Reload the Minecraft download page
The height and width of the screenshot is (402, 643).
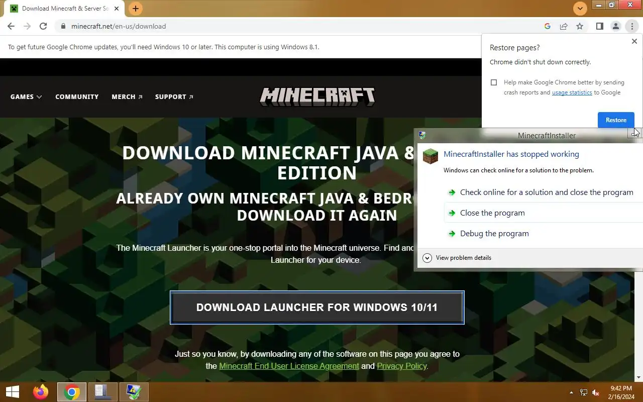click(x=43, y=26)
